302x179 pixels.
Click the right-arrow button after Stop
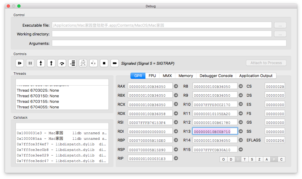coord(115,63)
